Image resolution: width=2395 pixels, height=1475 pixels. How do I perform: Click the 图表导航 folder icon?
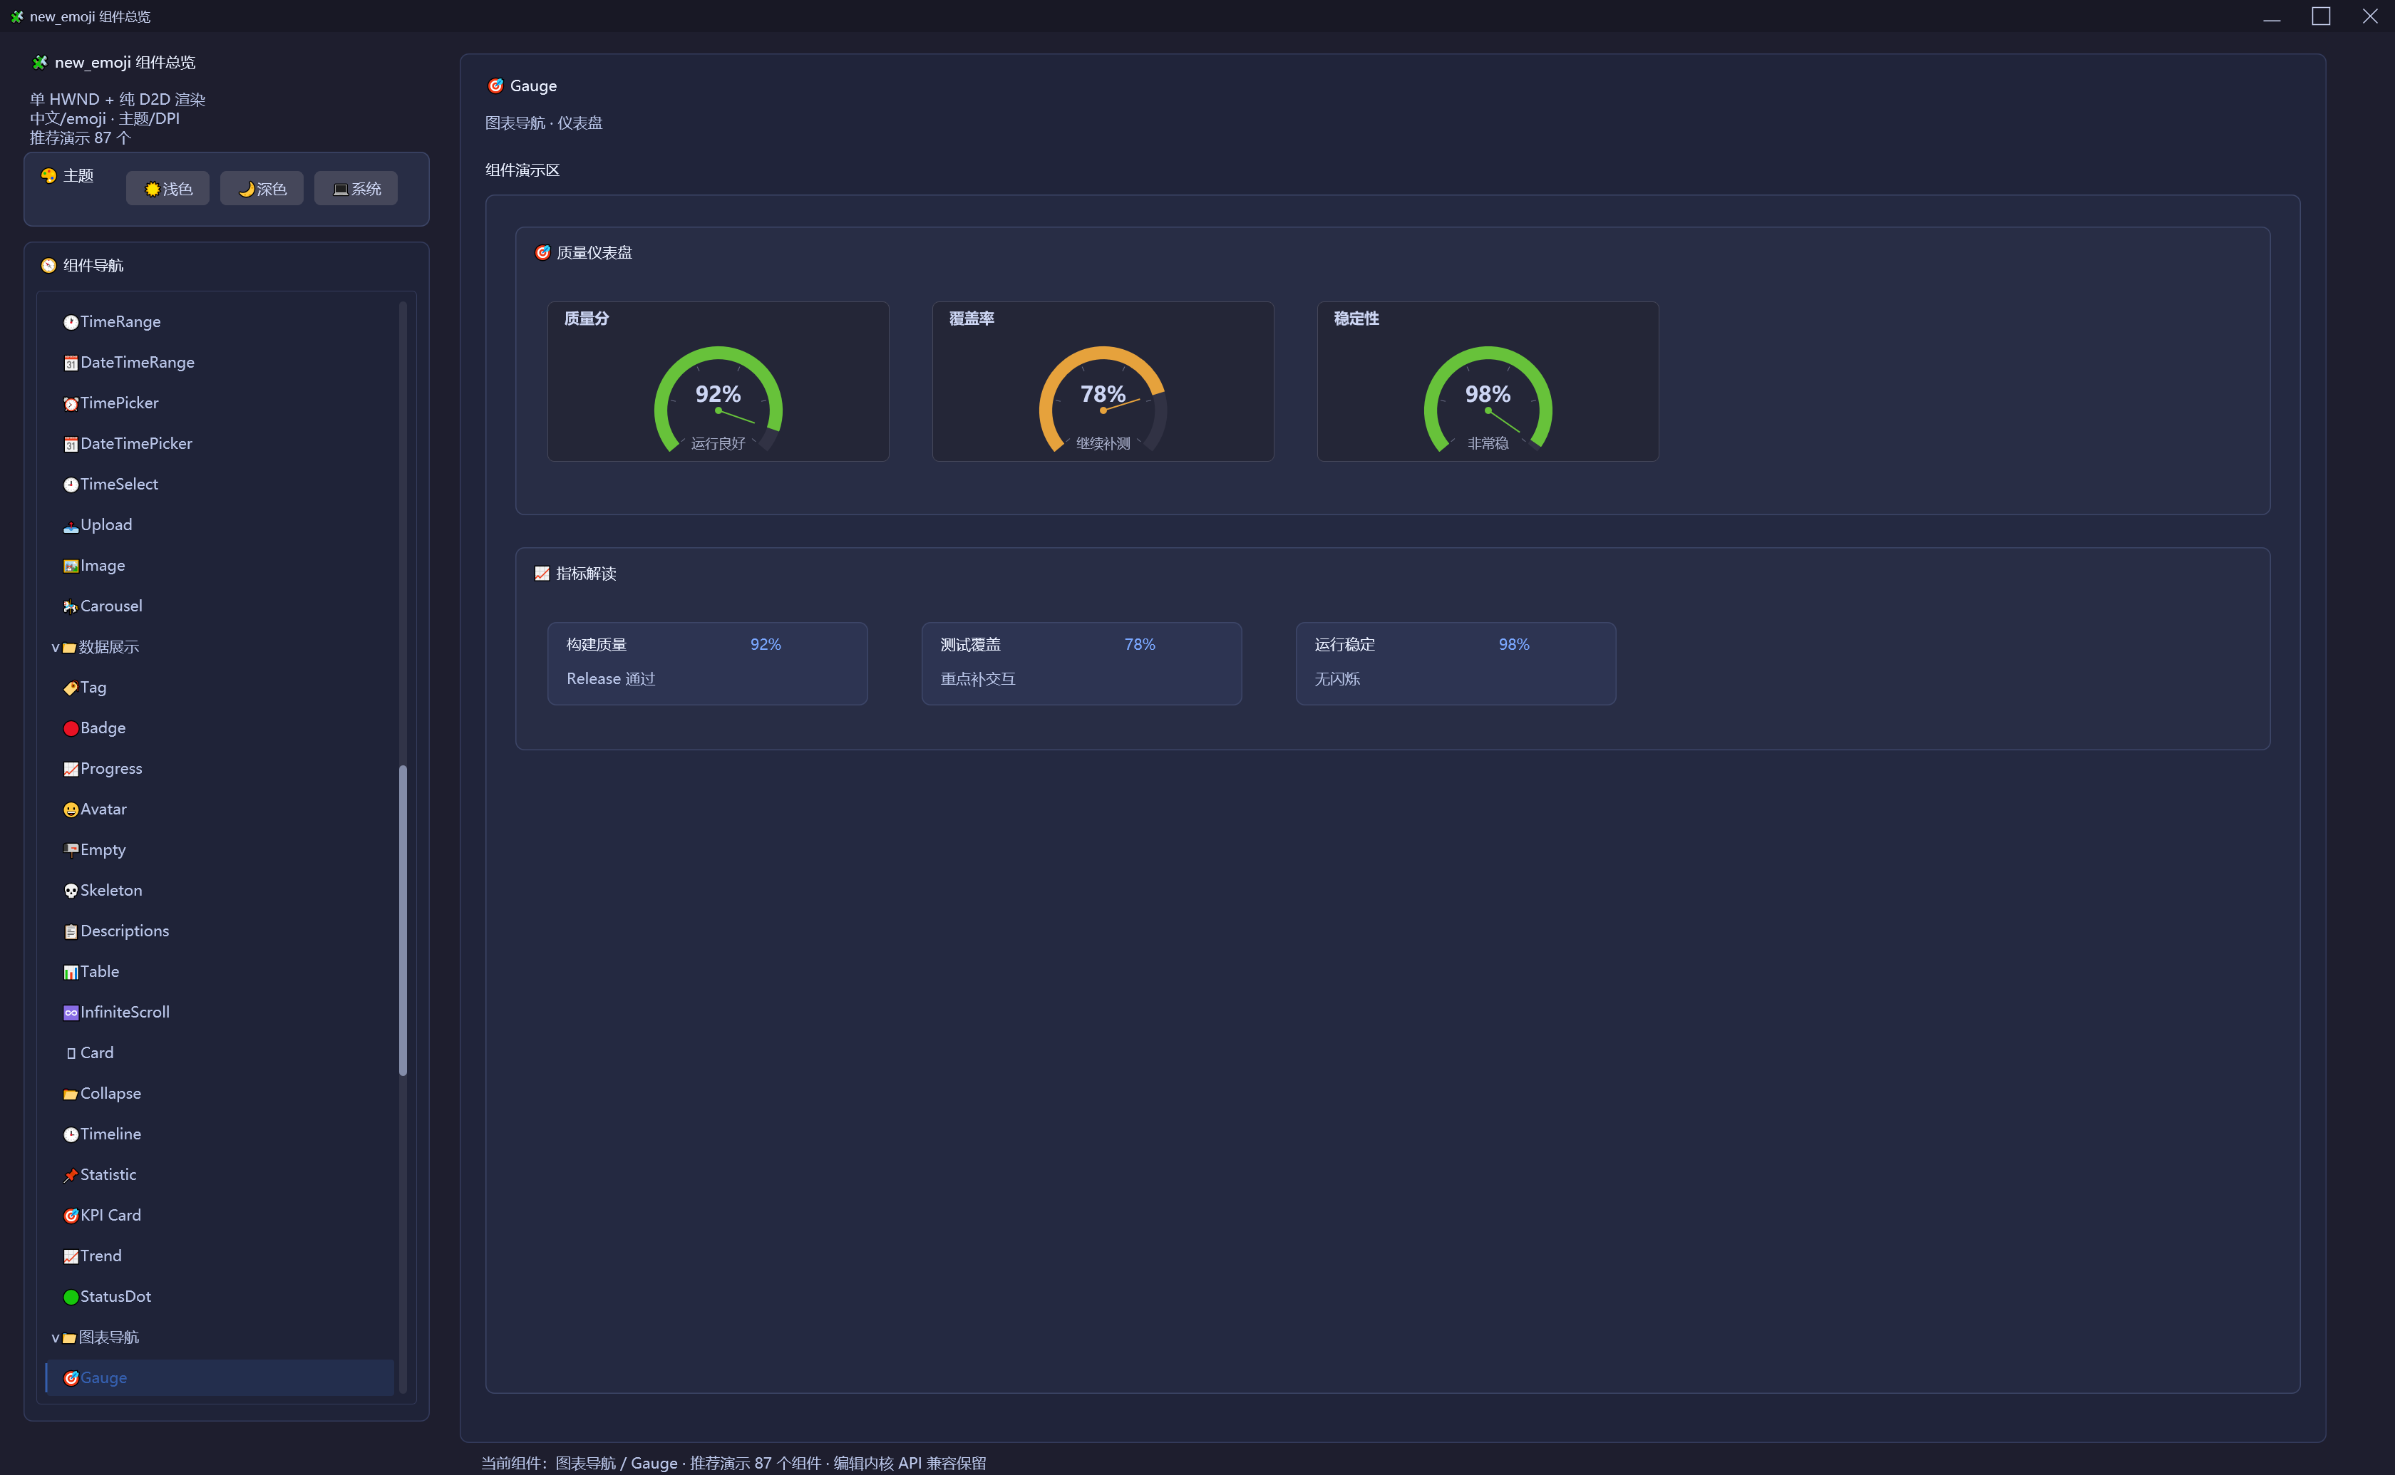click(69, 1338)
